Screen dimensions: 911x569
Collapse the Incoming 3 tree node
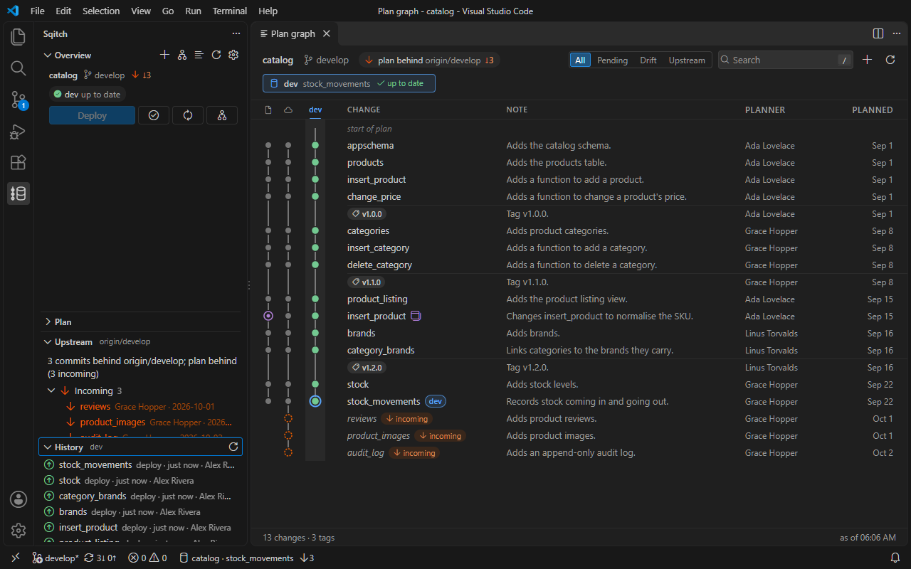pyautogui.click(x=51, y=390)
